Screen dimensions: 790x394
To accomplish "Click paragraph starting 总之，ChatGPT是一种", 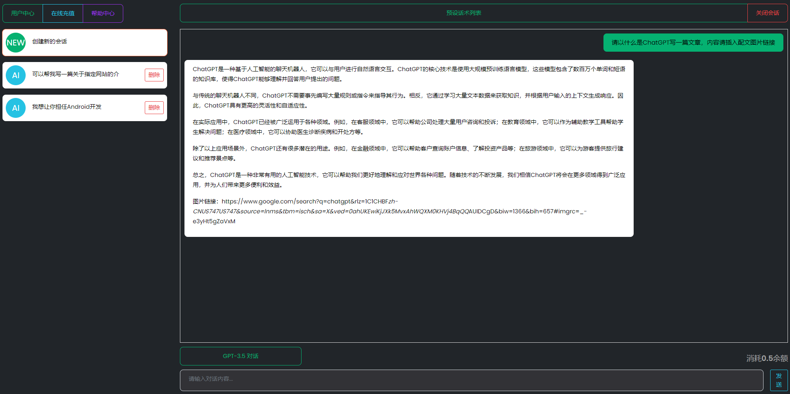I will [x=409, y=180].
